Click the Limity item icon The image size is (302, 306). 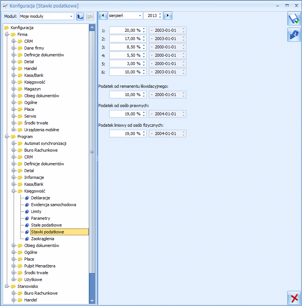coord(27,211)
